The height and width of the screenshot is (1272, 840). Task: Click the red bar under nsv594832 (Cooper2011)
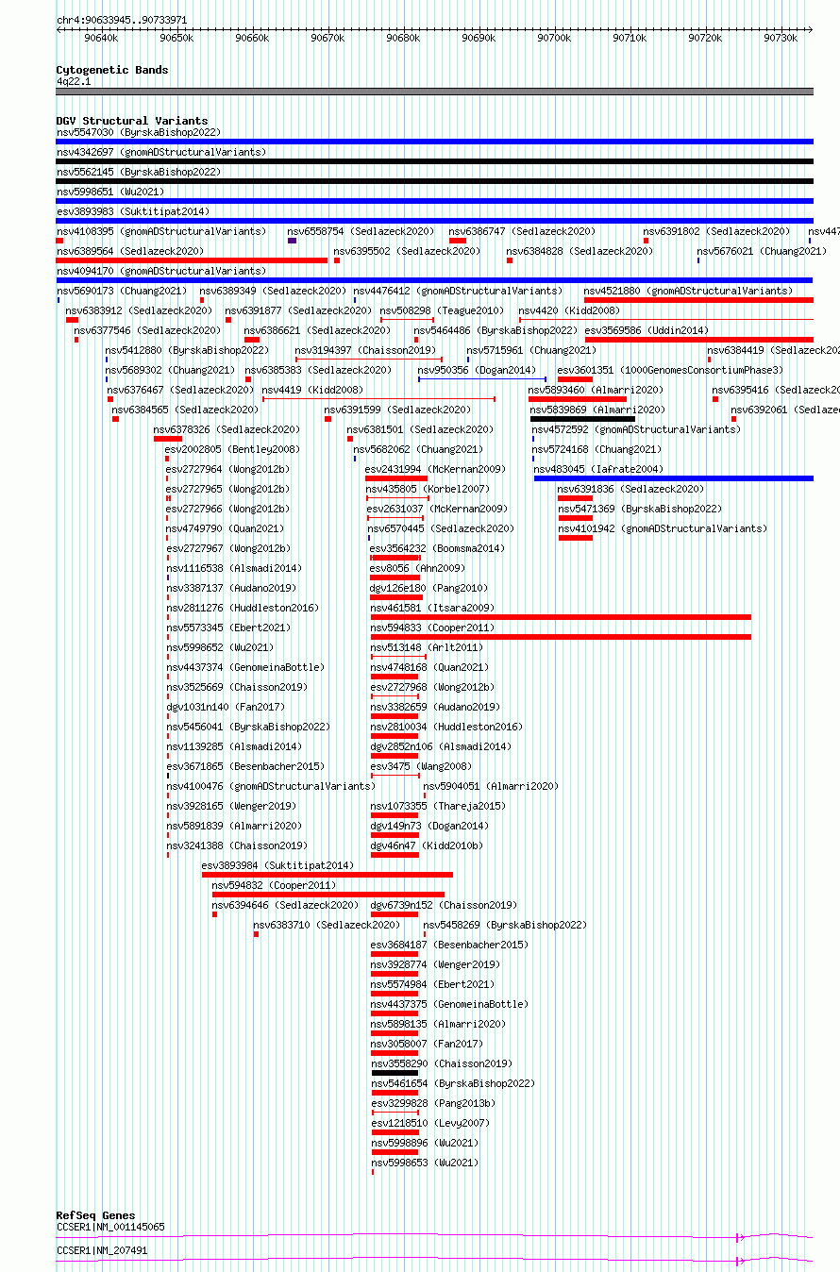pyautogui.click(x=328, y=895)
